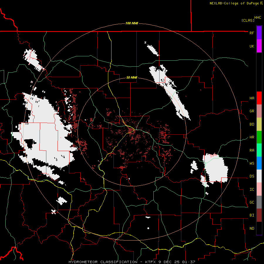Viewport: 264px width, 264px height.
Task: Click the BD legend label
Action: click(x=252, y=124)
